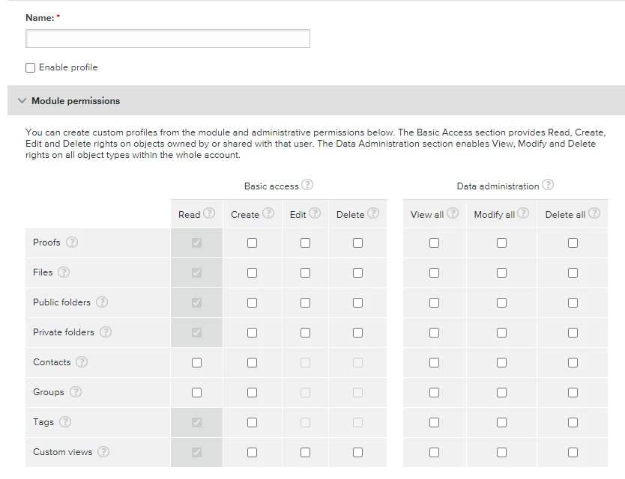Show help for Public folders
The image size is (625, 479).
102,302
